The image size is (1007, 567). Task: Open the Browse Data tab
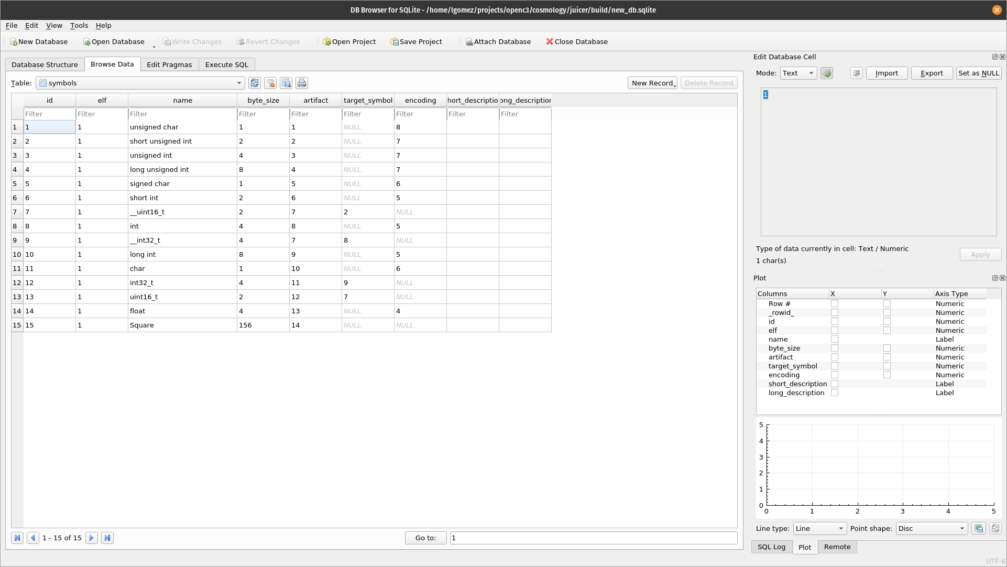click(112, 64)
